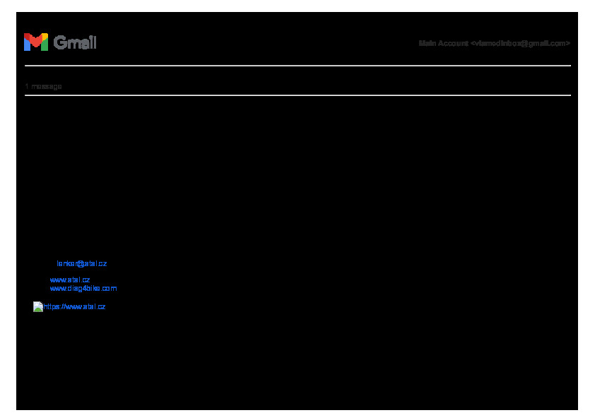Select the vismodinbox@gmail.com address in header
This screenshot has height=420, width=595.
click(x=520, y=44)
